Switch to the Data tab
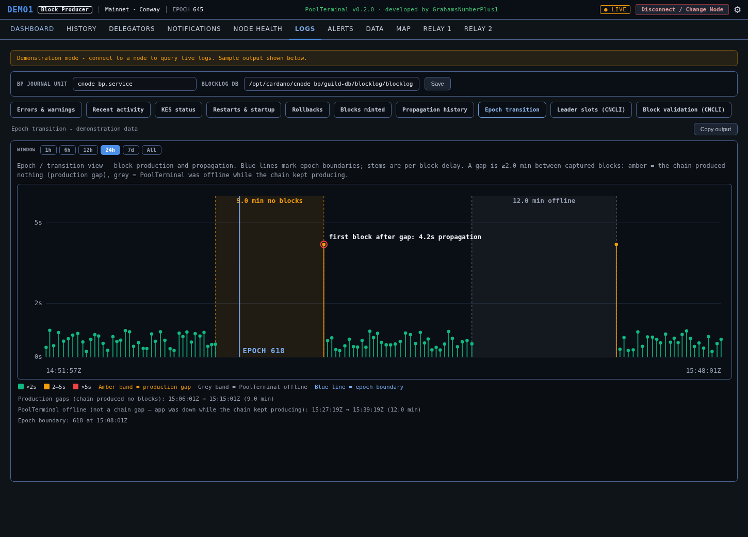Image resolution: width=748 pixels, height=537 pixels. point(375,29)
